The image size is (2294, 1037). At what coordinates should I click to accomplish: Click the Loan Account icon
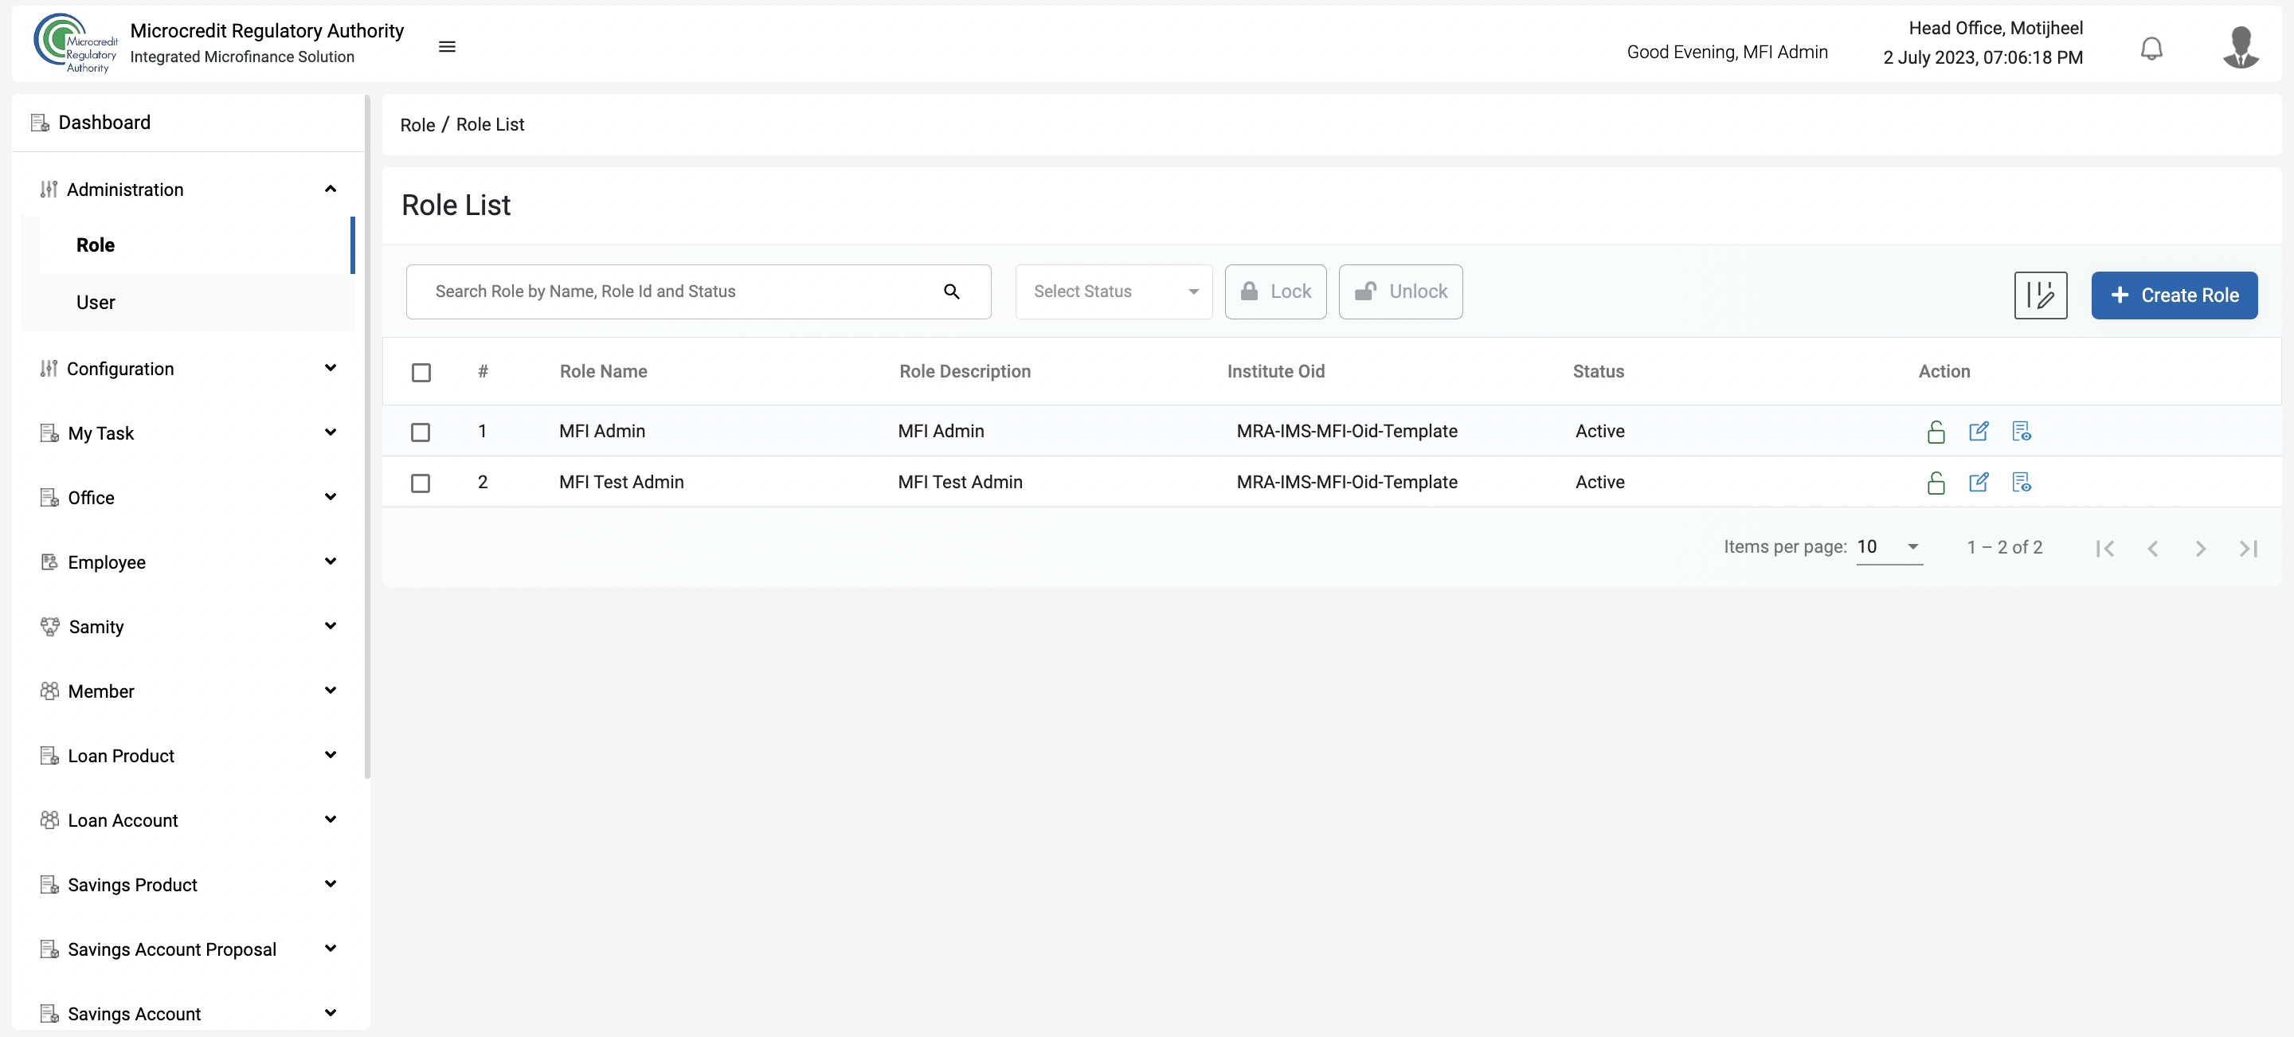[x=49, y=820]
